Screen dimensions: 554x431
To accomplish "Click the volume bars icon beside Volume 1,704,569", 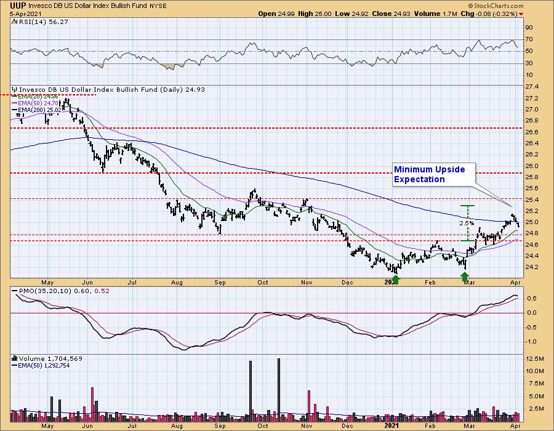I will click(x=15, y=358).
